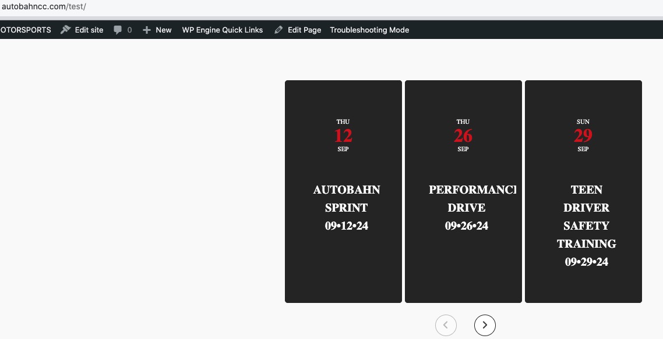This screenshot has width=663, height=339.
Task: Open the New content menu
Action: (x=157, y=30)
